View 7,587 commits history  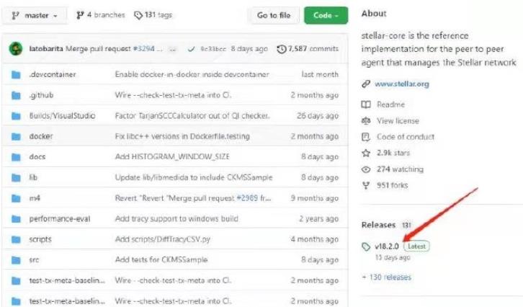(313, 49)
